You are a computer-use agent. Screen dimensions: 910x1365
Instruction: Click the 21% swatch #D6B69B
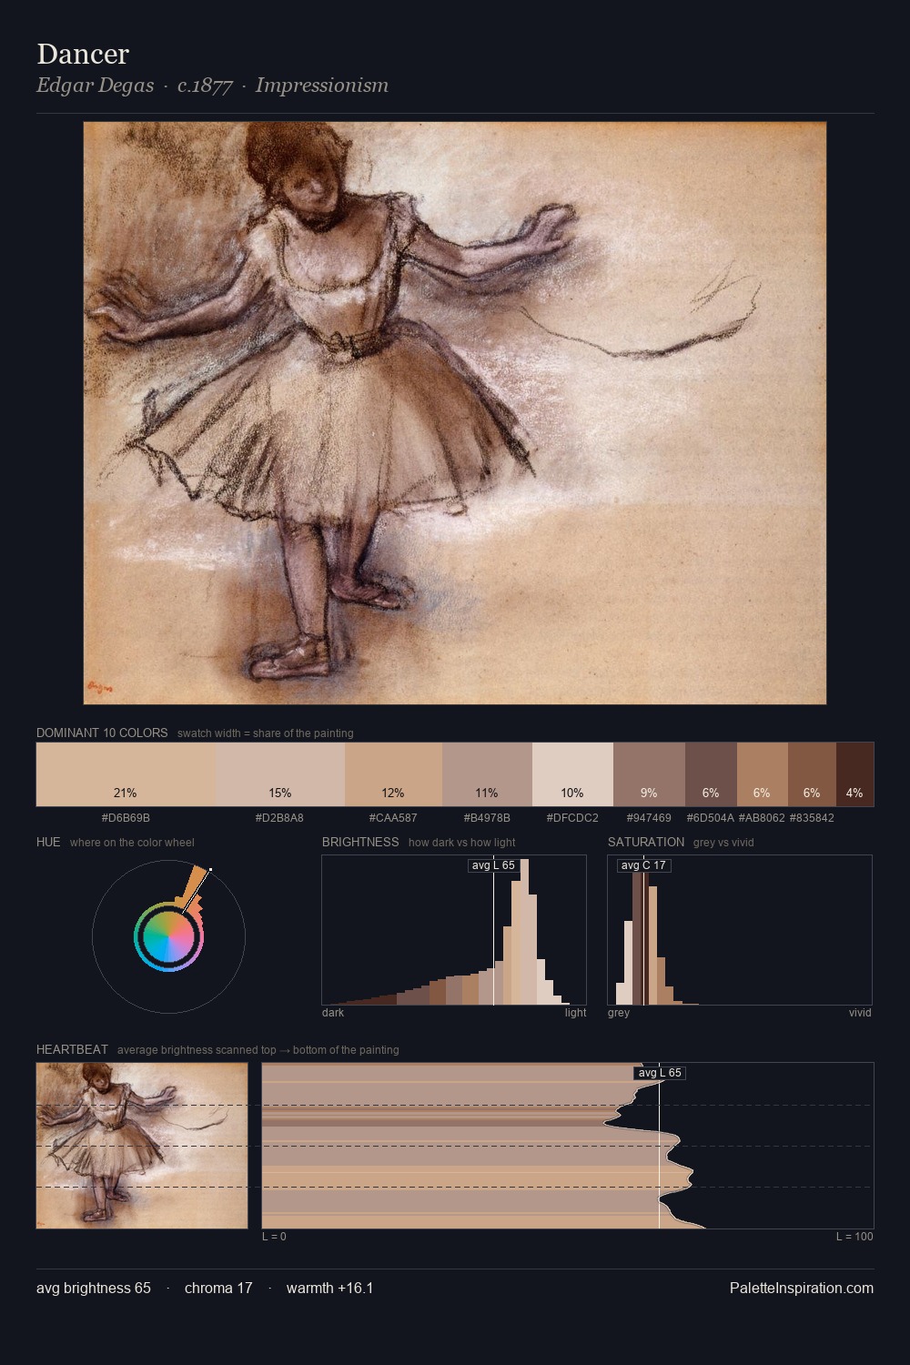pyautogui.click(x=126, y=774)
